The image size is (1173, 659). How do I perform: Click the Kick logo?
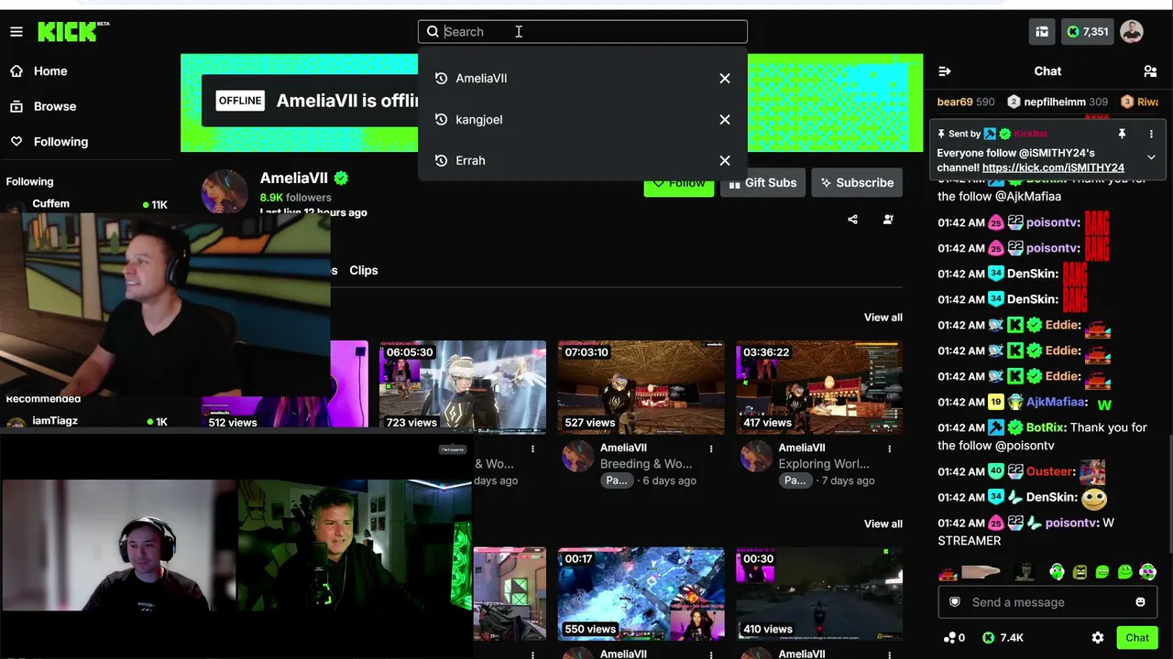click(72, 31)
